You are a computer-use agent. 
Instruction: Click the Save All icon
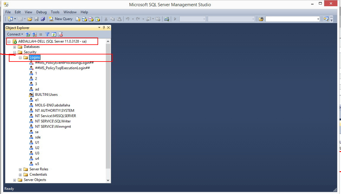point(43,19)
